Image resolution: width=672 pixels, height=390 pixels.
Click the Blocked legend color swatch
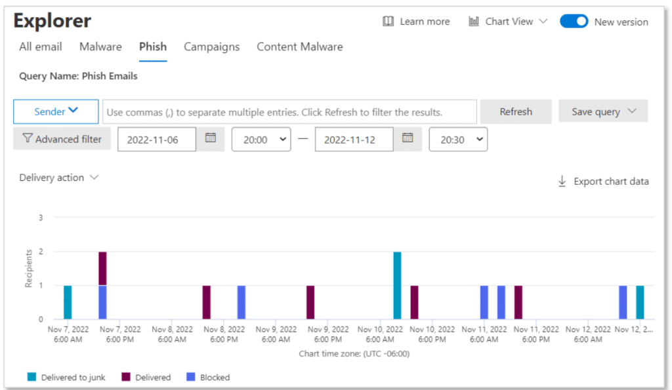point(191,377)
